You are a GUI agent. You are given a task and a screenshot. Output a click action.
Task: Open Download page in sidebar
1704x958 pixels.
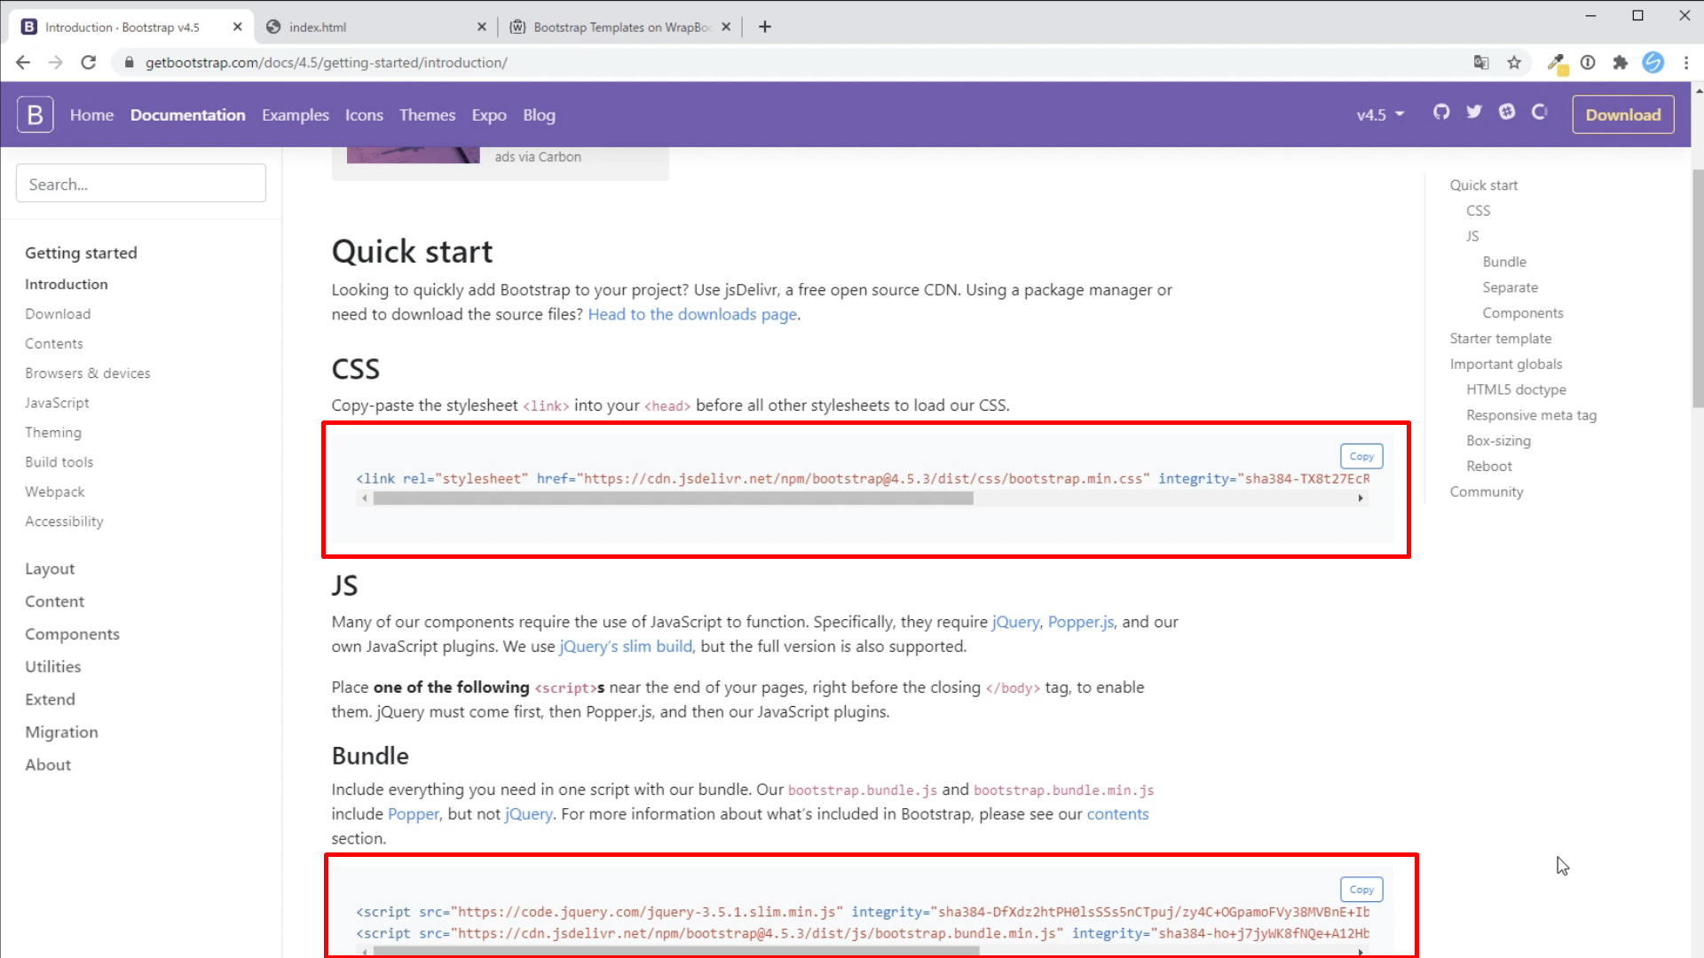pos(58,314)
